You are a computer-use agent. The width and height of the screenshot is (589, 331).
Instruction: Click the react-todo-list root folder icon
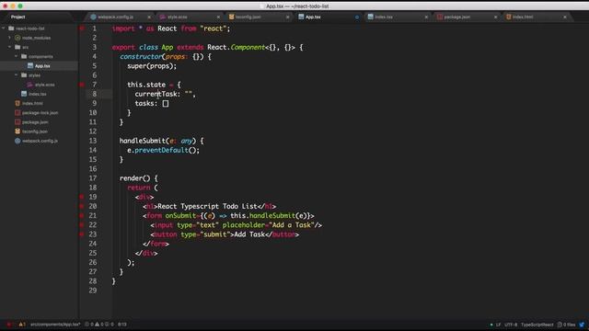click(11, 29)
